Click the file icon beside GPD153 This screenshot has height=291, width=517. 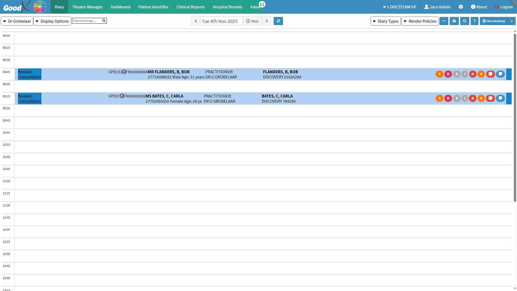click(x=124, y=72)
